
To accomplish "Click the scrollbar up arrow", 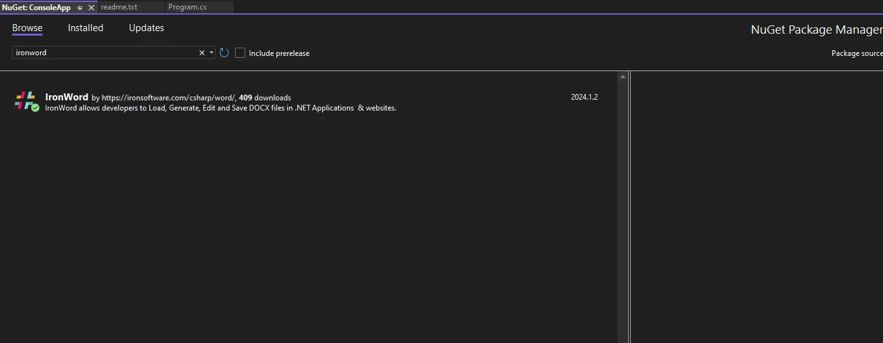I will (x=623, y=77).
